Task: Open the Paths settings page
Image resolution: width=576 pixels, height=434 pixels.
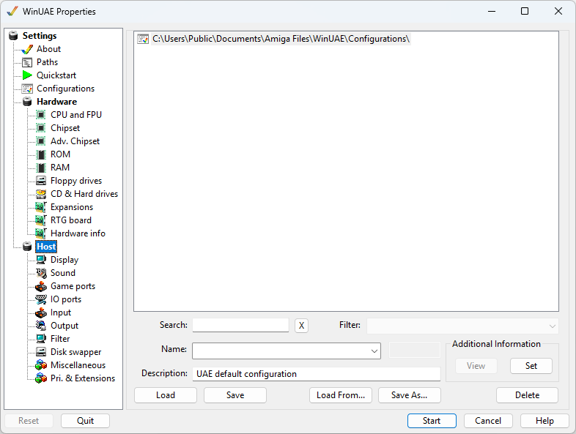Action: [47, 62]
